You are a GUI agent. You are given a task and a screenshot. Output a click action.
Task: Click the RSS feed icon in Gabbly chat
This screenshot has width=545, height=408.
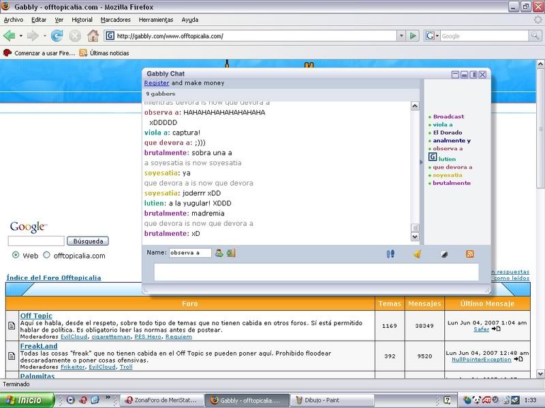[x=469, y=254]
